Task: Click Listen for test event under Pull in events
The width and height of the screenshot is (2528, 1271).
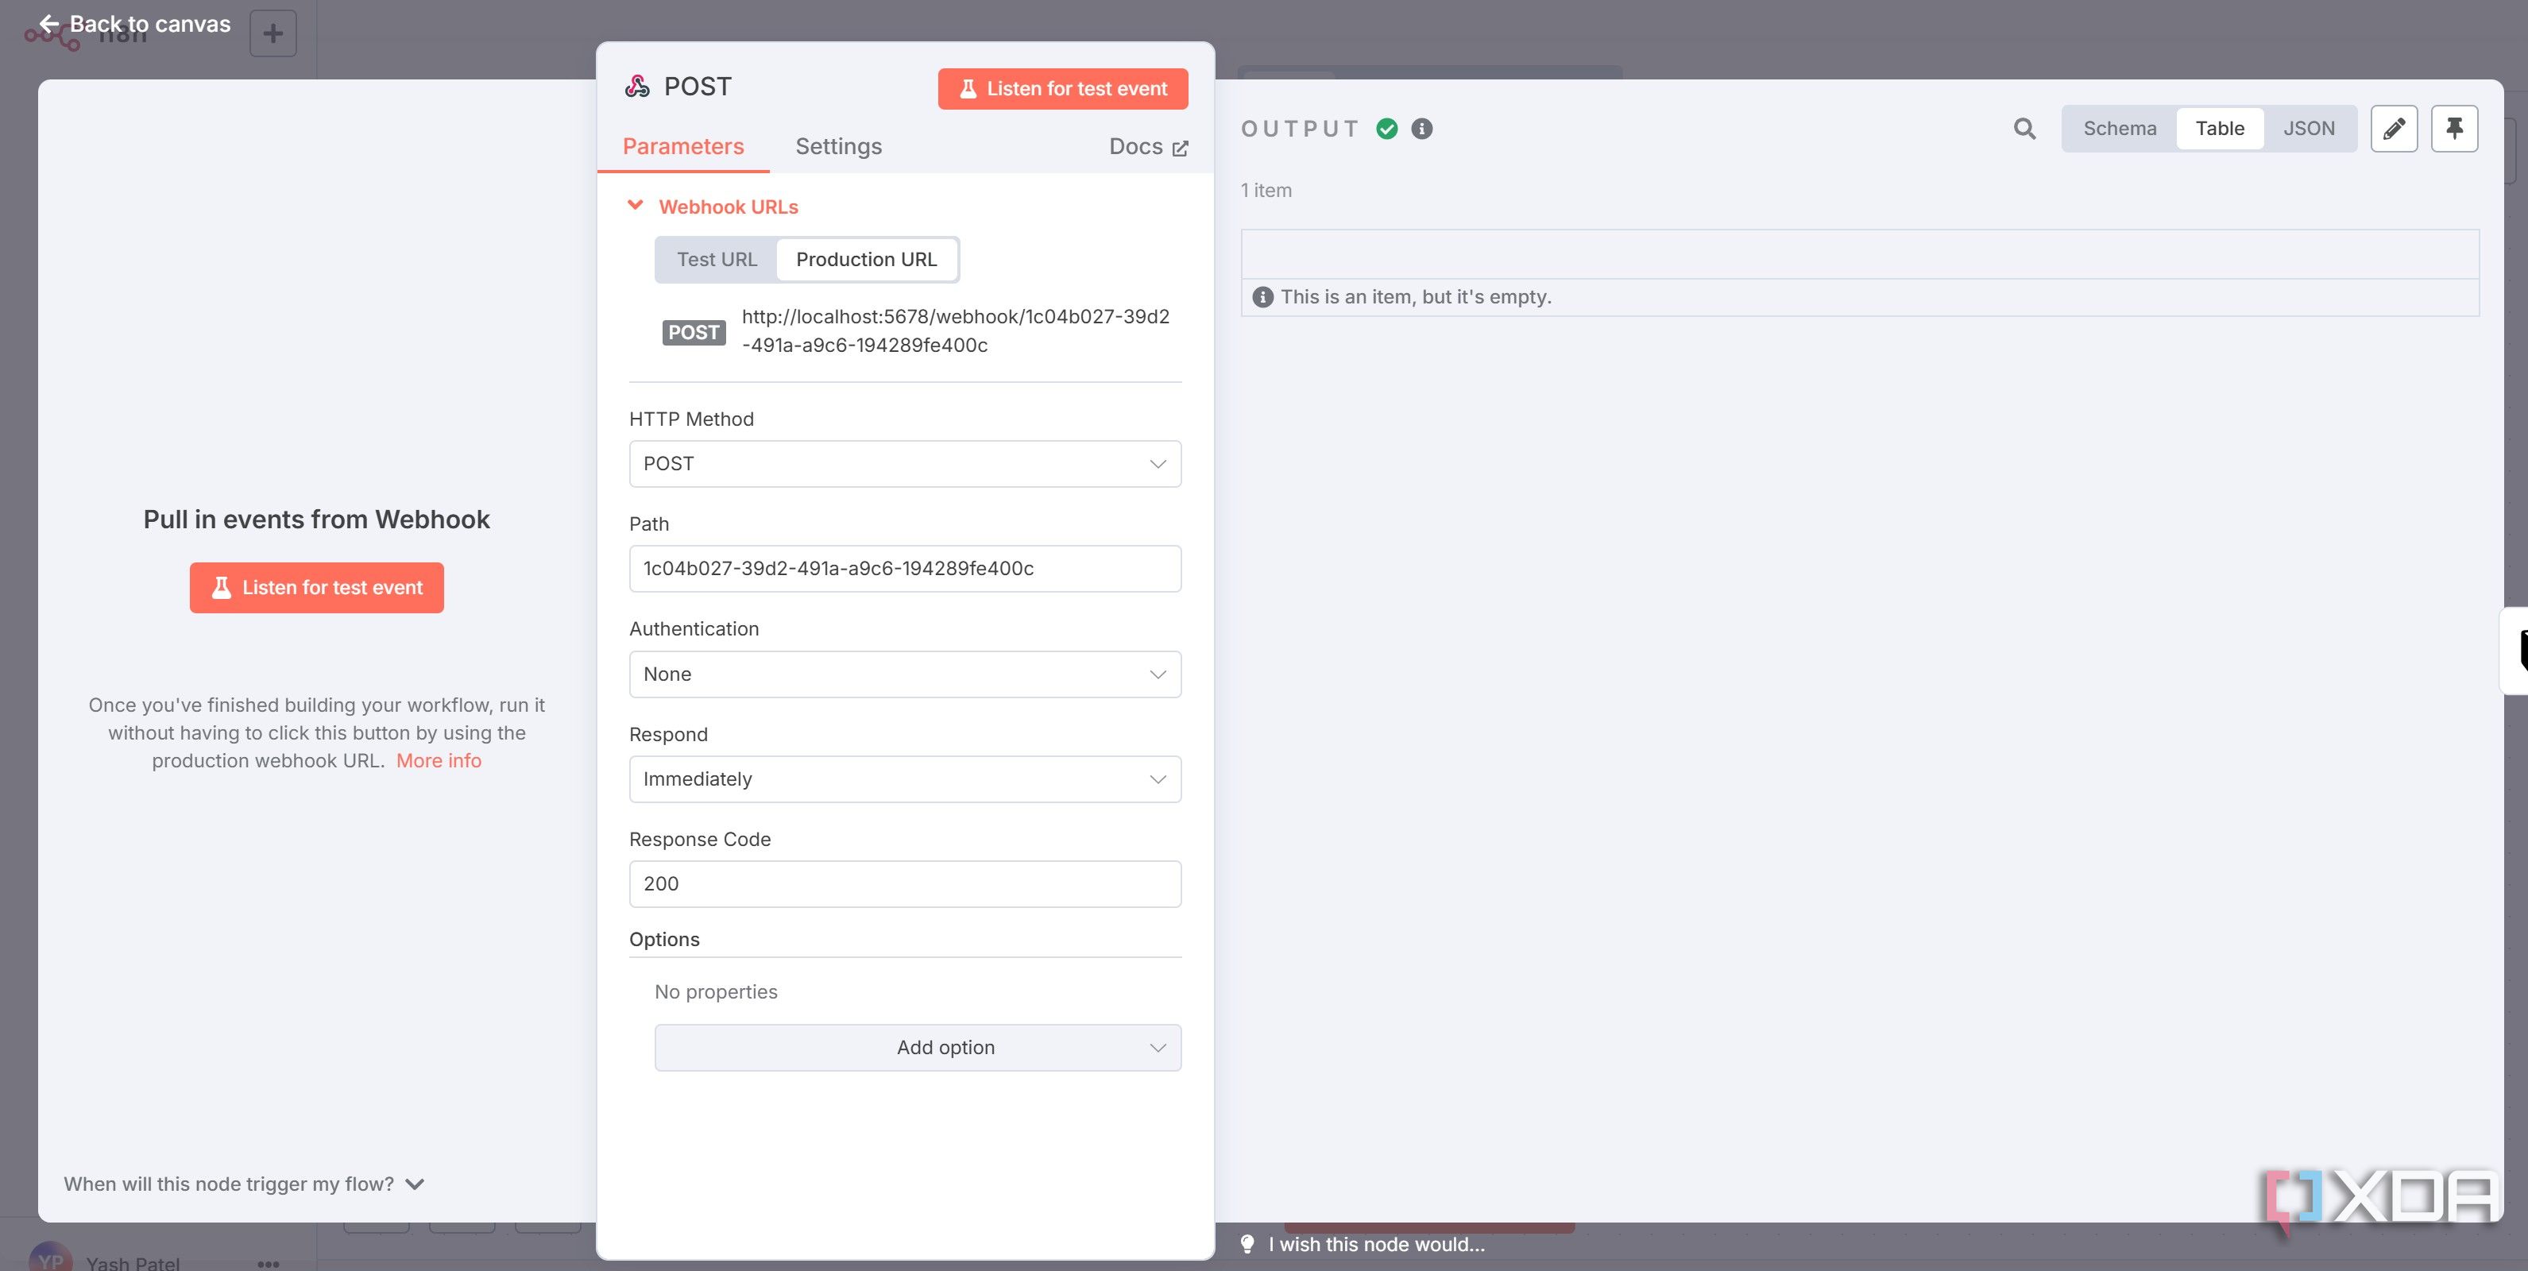Action: tap(316, 588)
